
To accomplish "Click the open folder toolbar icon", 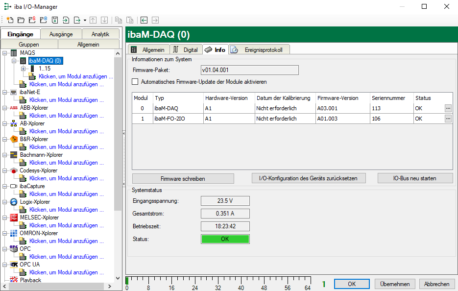I will point(21,20).
